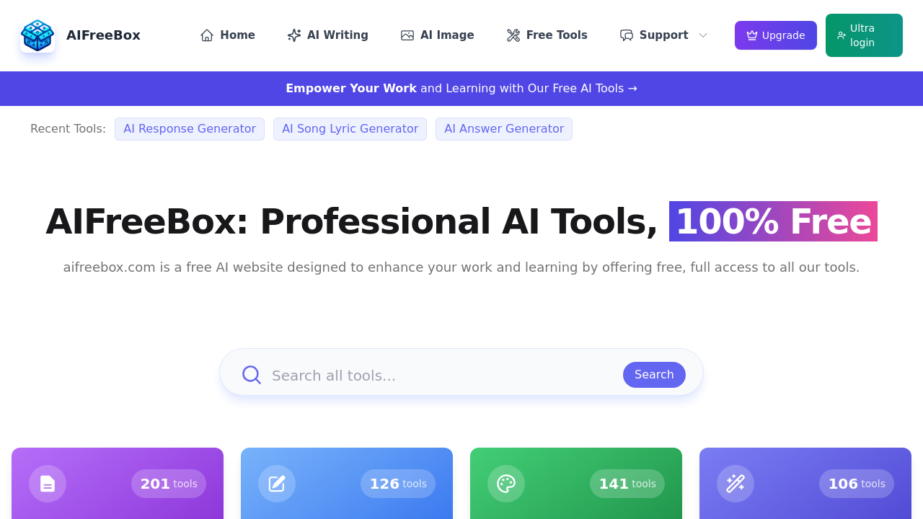The image size is (923, 519).
Task: Click the AIFreeBox cube logo icon
Action: pyautogui.click(x=39, y=35)
